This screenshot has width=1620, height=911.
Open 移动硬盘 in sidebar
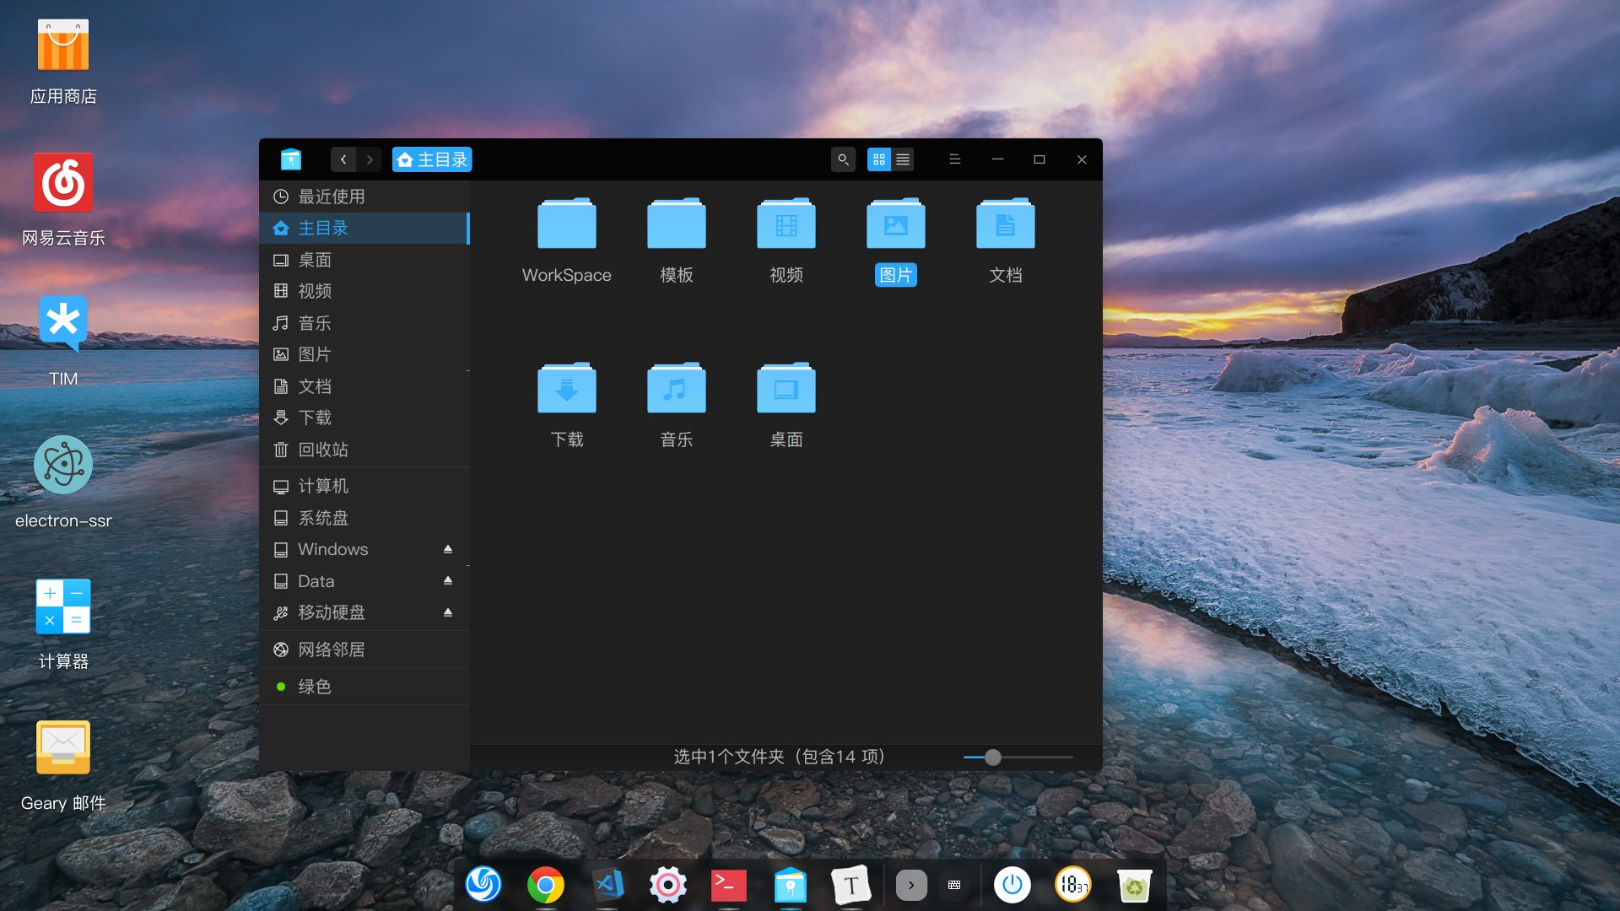coord(364,612)
